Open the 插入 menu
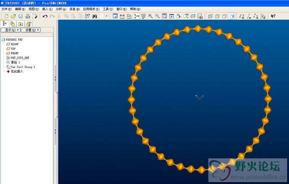289x184 pixels. click(x=47, y=9)
